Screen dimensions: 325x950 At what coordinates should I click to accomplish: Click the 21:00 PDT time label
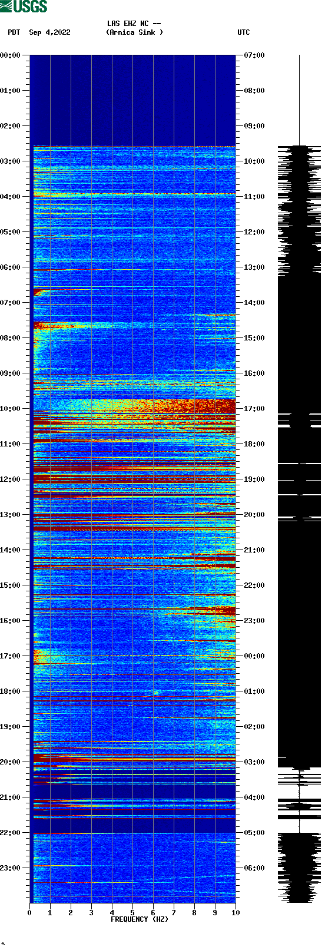coord(11,797)
